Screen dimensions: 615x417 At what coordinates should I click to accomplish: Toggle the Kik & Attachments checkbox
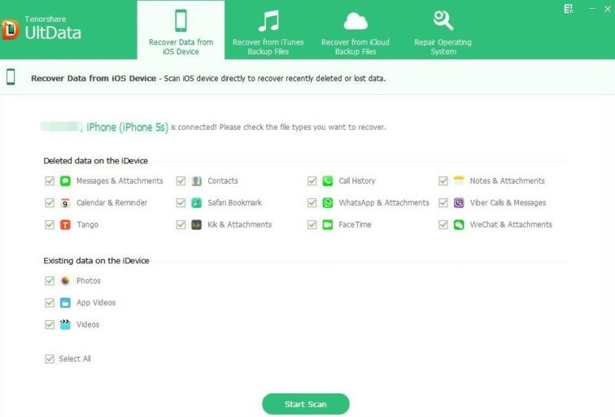point(181,225)
